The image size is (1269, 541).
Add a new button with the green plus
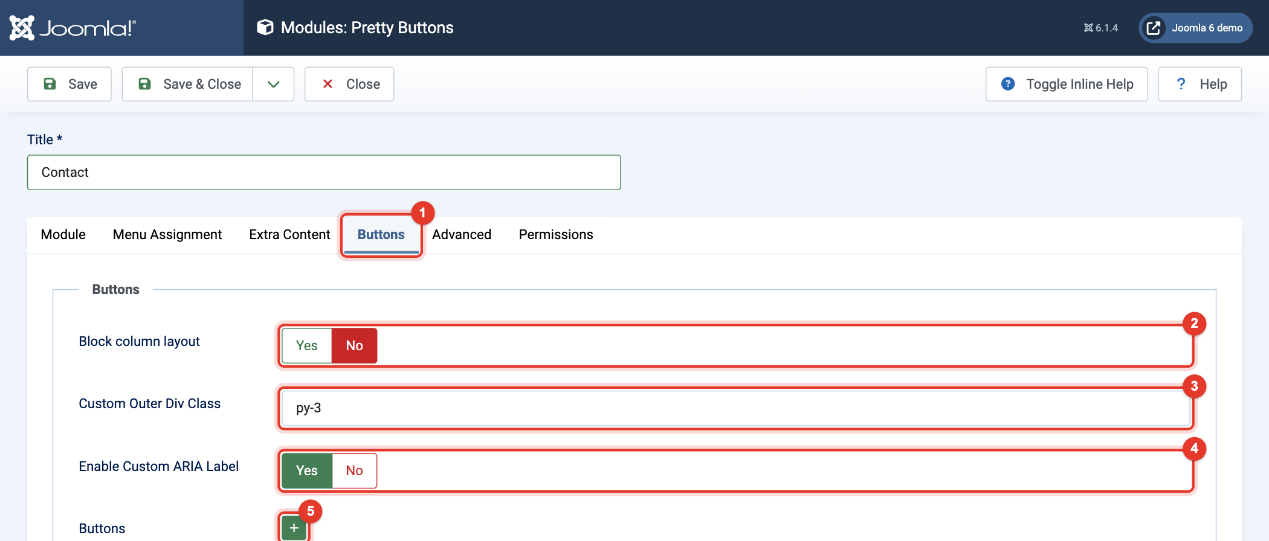tap(294, 528)
